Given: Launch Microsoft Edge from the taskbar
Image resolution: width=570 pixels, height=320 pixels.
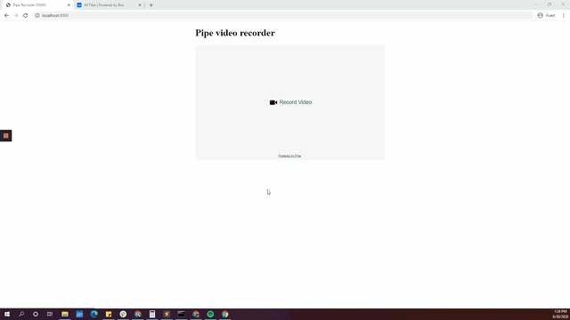Looking at the screenshot, I should point(94,314).
